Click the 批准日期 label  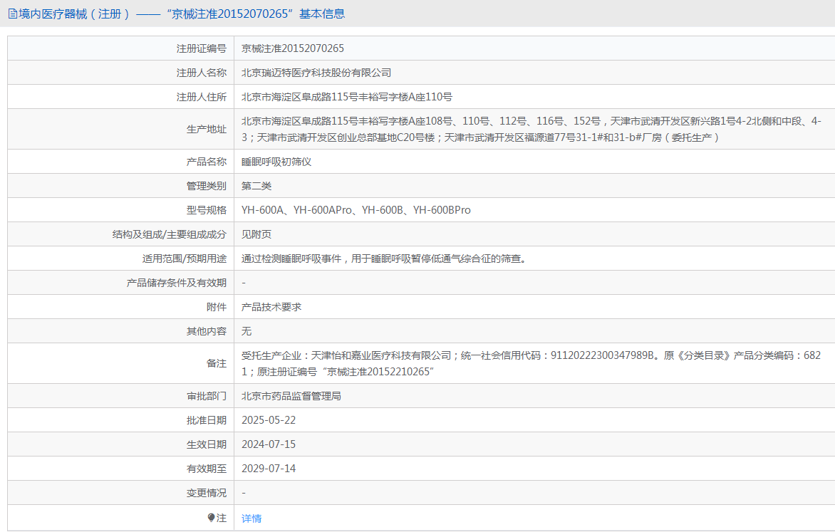click(207, 420)
